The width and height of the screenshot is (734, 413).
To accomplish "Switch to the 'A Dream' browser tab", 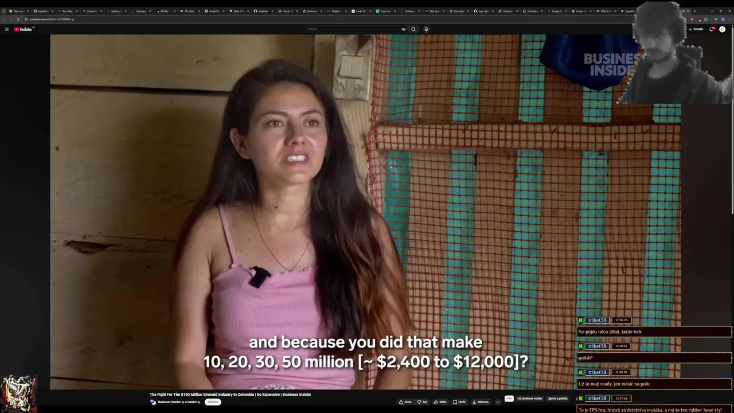I will 409,11.
